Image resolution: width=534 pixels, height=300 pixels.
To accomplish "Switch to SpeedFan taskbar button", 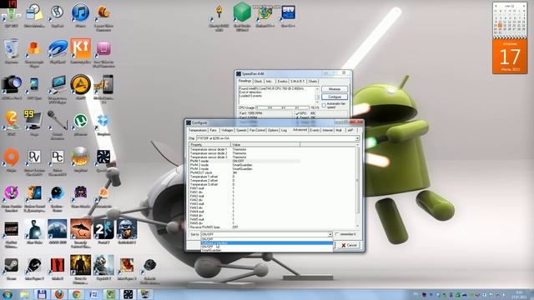I will click(128, 294).
